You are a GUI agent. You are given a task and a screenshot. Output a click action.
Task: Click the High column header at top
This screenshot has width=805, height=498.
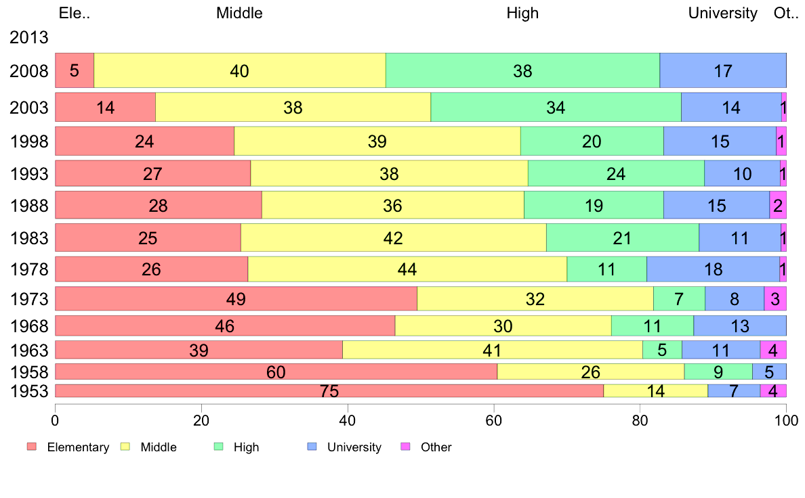pyautogui.click(x=522, y=13)
